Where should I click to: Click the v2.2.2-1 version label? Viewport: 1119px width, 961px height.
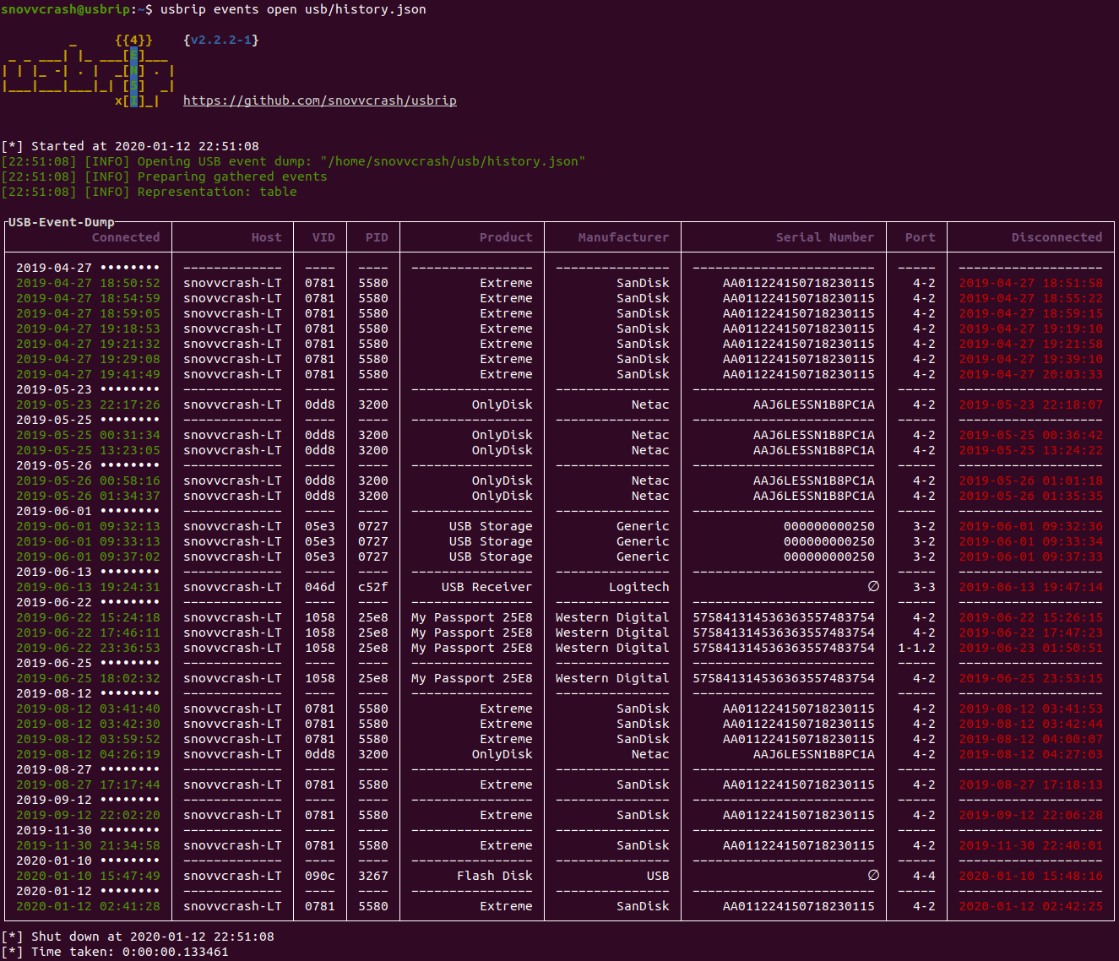(221, 40)
